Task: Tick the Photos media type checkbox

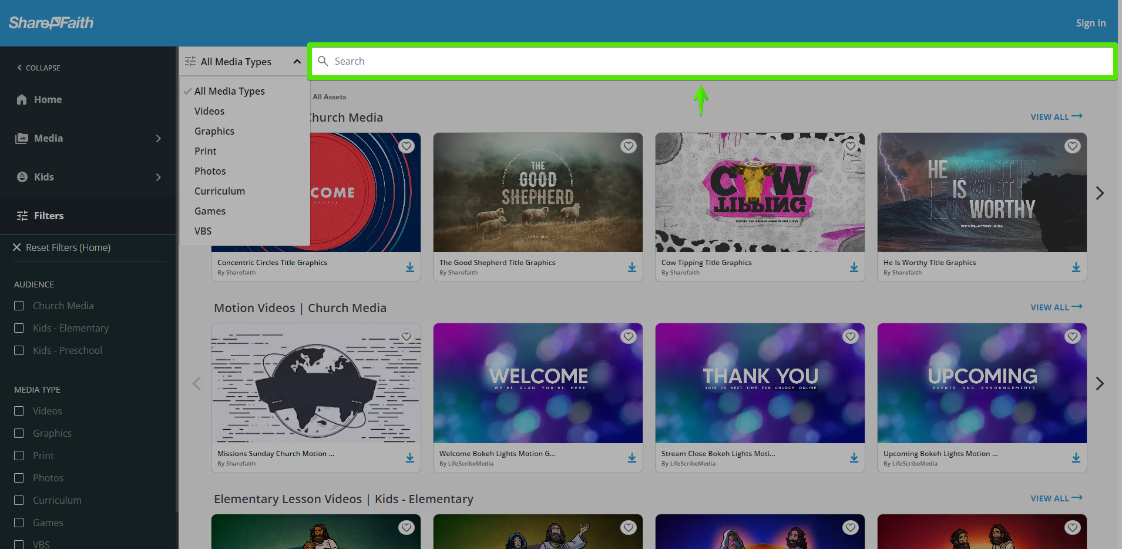Action: pyautogui.click(x=19, y=478)
